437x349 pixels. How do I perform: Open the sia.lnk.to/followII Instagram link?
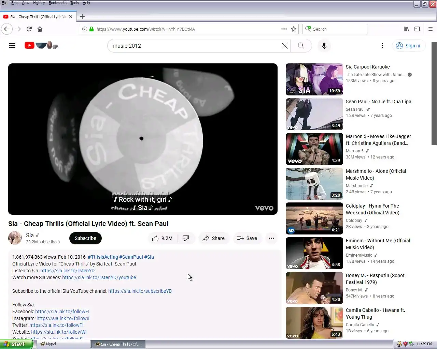pos(63,318)
